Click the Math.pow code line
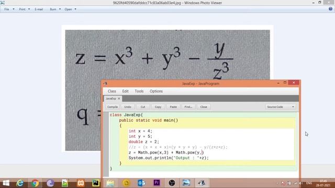This screenshot has width=335, height=188. coord(166,152)
